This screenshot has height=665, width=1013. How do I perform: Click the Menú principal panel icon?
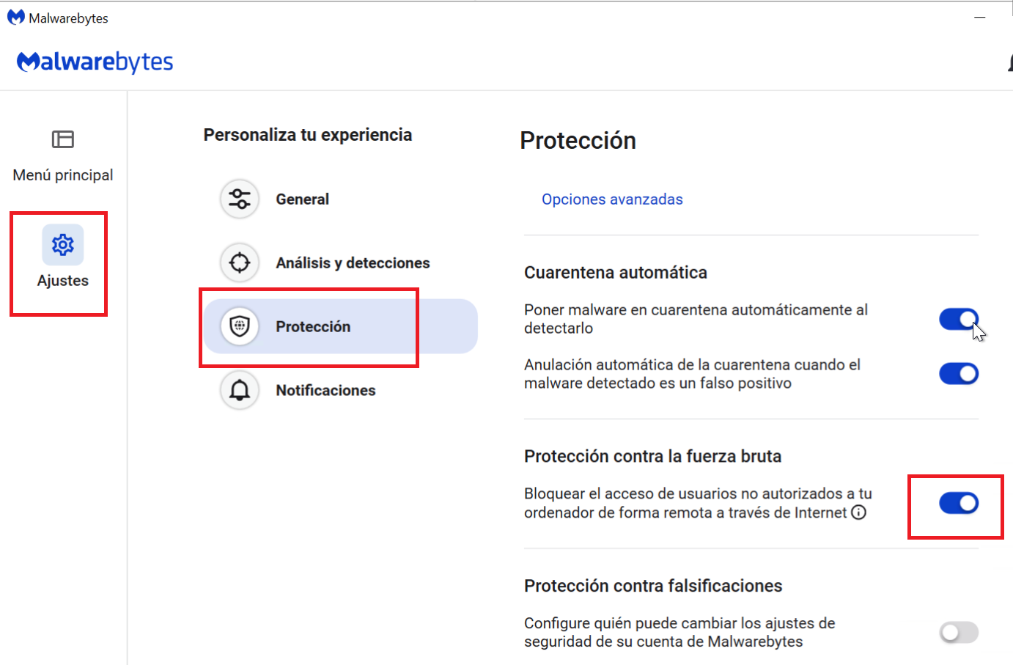[63, 139]
